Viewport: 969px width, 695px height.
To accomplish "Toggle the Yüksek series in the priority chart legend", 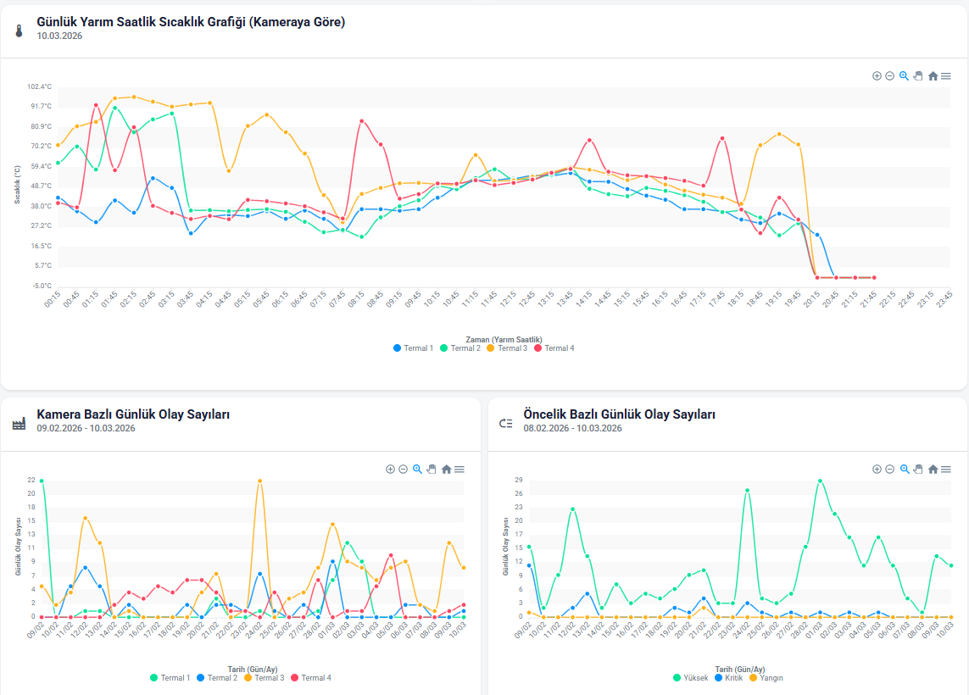I will click(691, 678).
